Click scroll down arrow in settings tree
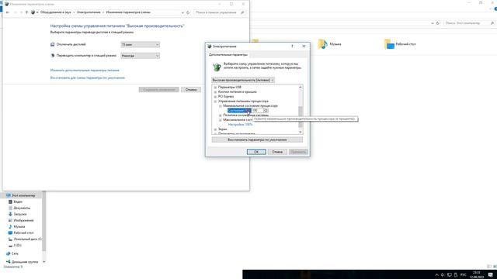Screen dimensions: 497x279 coord(301,133)
